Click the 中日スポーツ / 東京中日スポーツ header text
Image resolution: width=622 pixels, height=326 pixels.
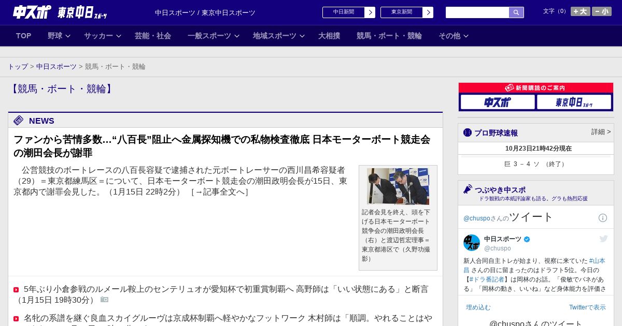pos(205,13)
